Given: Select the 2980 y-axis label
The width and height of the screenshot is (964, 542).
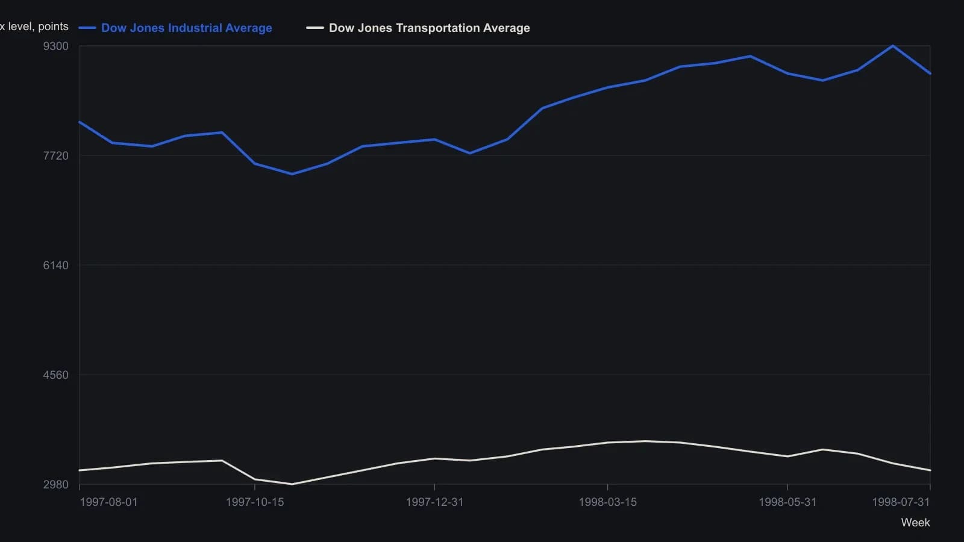Looking at the screenshot, I should [56, 485].
